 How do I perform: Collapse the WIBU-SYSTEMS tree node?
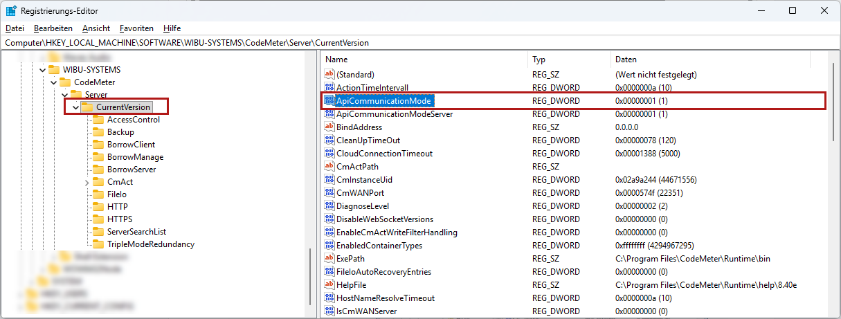coord(42,70)
